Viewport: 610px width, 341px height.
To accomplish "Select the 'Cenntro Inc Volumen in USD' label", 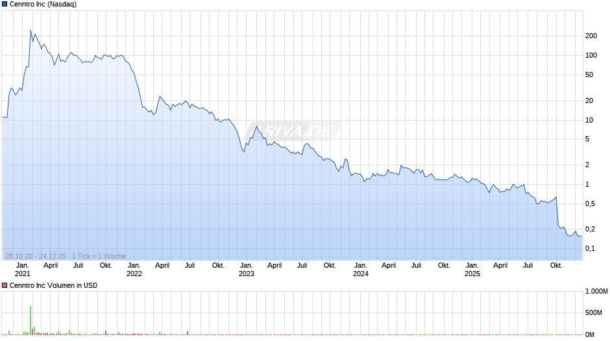I will [53, 285].
